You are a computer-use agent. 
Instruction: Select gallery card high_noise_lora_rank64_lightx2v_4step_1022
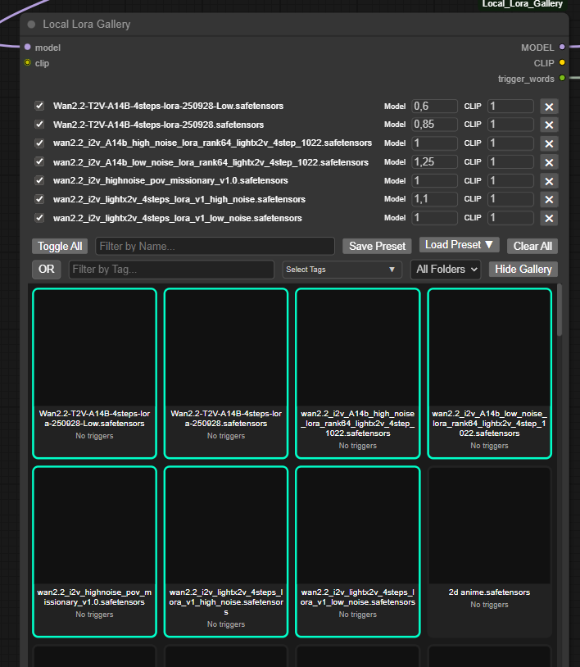click(358, 374)
